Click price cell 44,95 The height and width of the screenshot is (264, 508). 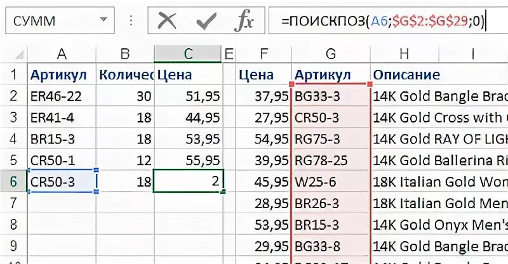(x=188, y=117)
